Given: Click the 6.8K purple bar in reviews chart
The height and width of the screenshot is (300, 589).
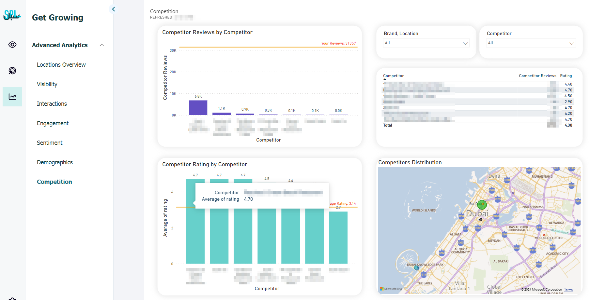Looking at the screenshot, I should (198, 108).
